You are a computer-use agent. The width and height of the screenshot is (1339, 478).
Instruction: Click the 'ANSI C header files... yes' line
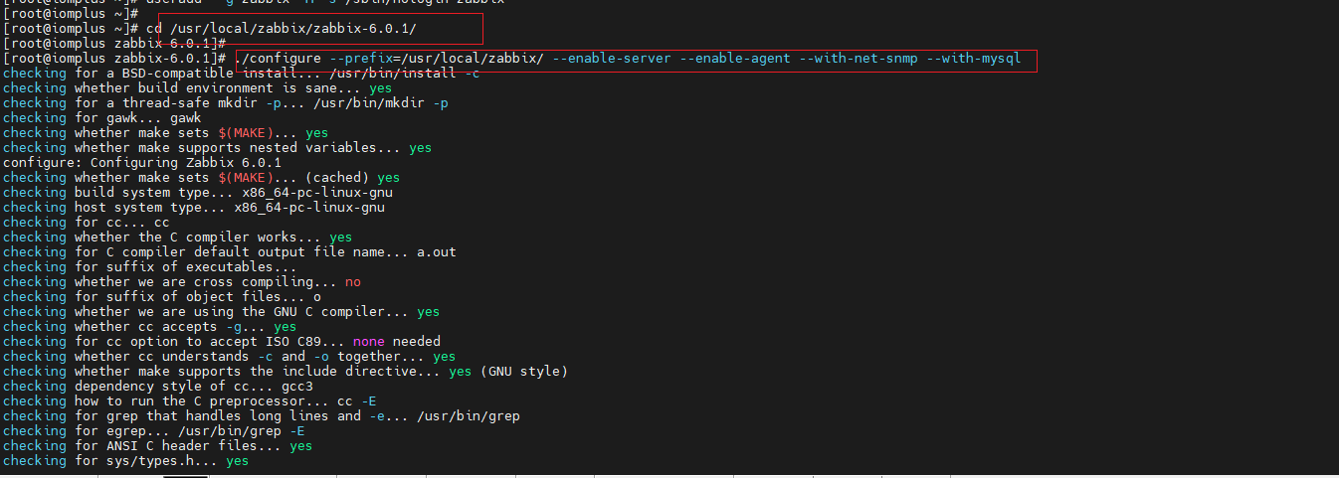[158, 446]
